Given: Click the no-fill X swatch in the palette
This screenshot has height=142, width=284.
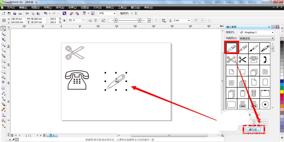Looking at the screenshot, I should point(282,39).
